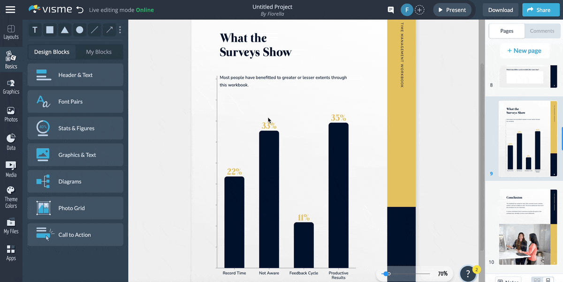The width and height of the screenshot is (563, 282).
Task: Add a slide using New page
Action: click(x=525, y=50)
